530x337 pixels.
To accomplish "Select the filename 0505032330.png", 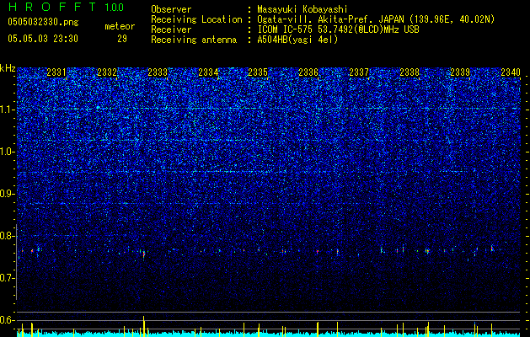I will [43, 22].
